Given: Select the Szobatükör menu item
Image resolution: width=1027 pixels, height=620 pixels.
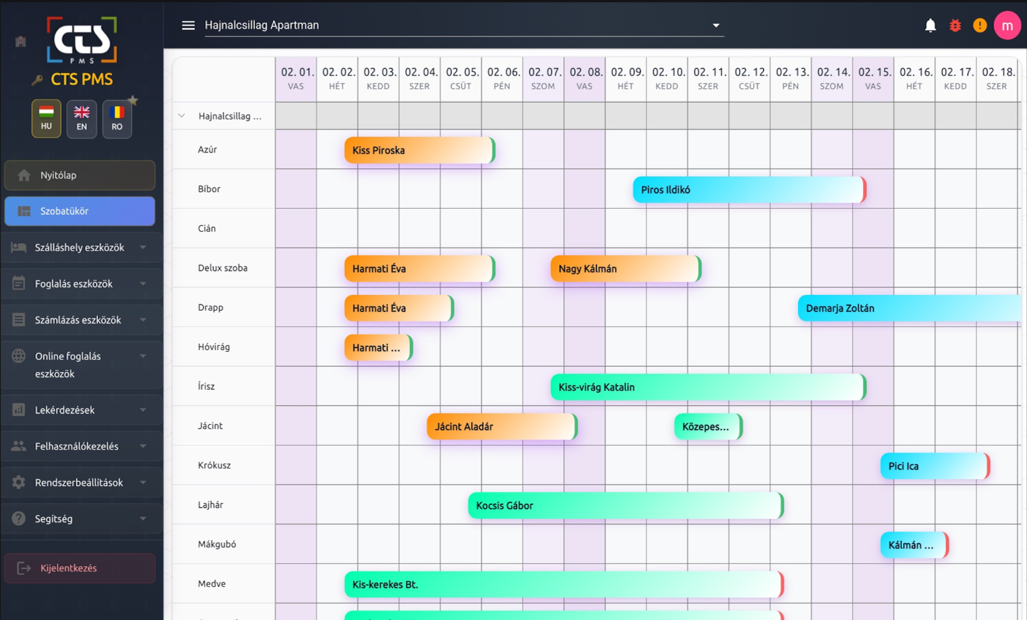Looking at the screenshot, I should point(80,211).
